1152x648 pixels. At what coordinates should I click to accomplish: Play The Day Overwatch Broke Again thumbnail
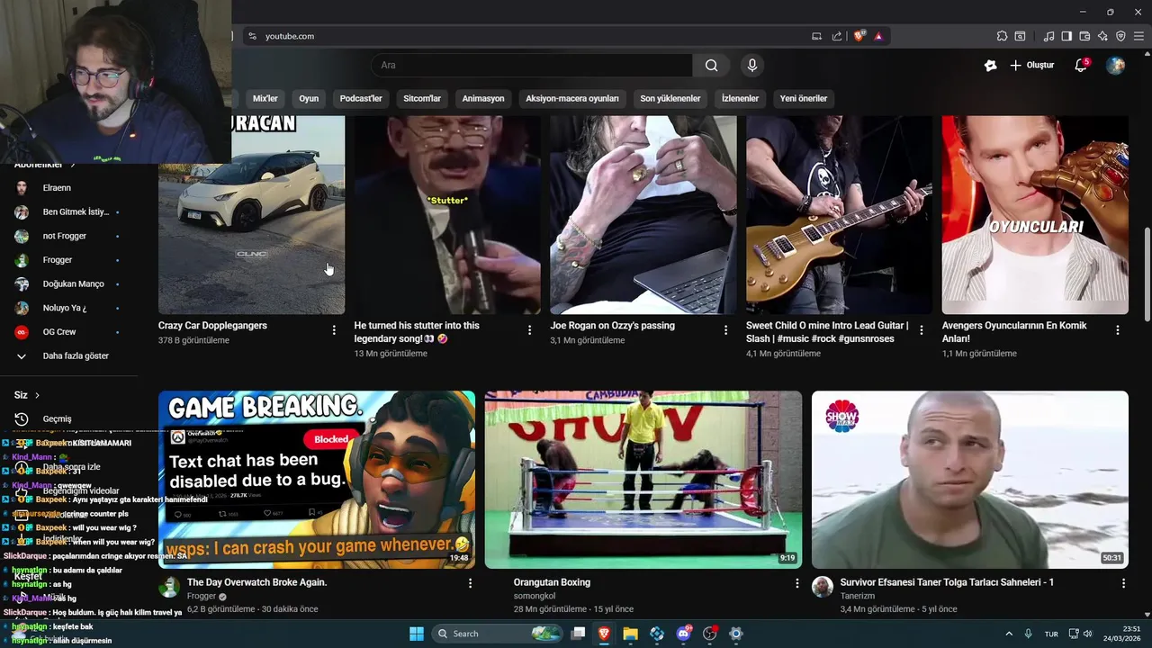317,480
